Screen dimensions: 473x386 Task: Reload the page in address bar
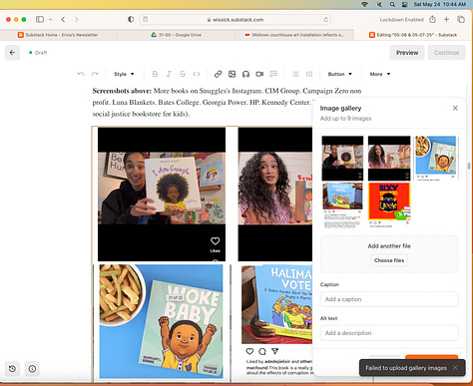tap(326, 19)
